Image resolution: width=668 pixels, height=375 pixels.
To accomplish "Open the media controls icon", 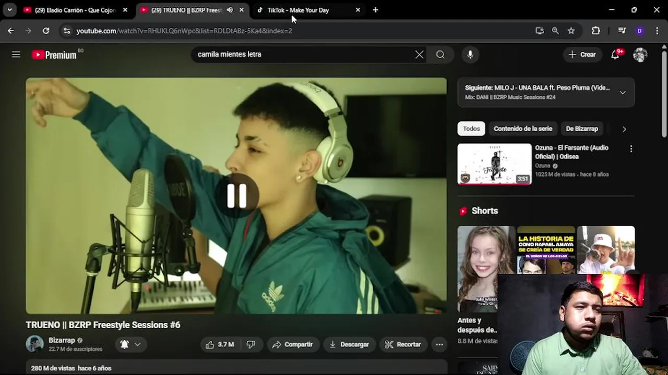I will click(622, 31).
